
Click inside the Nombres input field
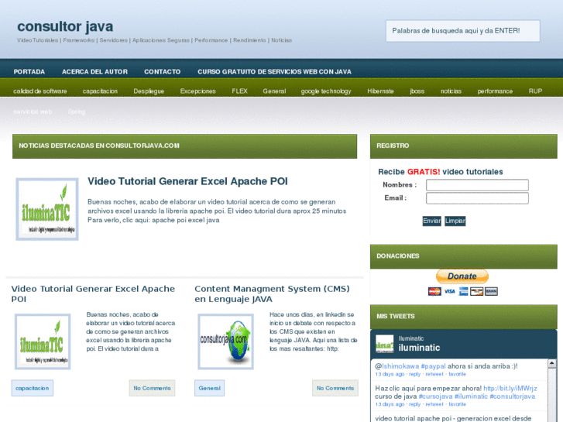[x=477, y=185]
